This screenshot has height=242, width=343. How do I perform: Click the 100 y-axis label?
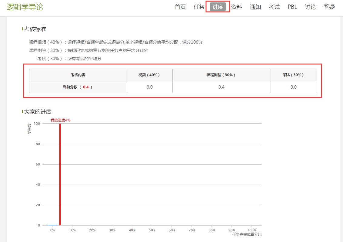point(37,124)
